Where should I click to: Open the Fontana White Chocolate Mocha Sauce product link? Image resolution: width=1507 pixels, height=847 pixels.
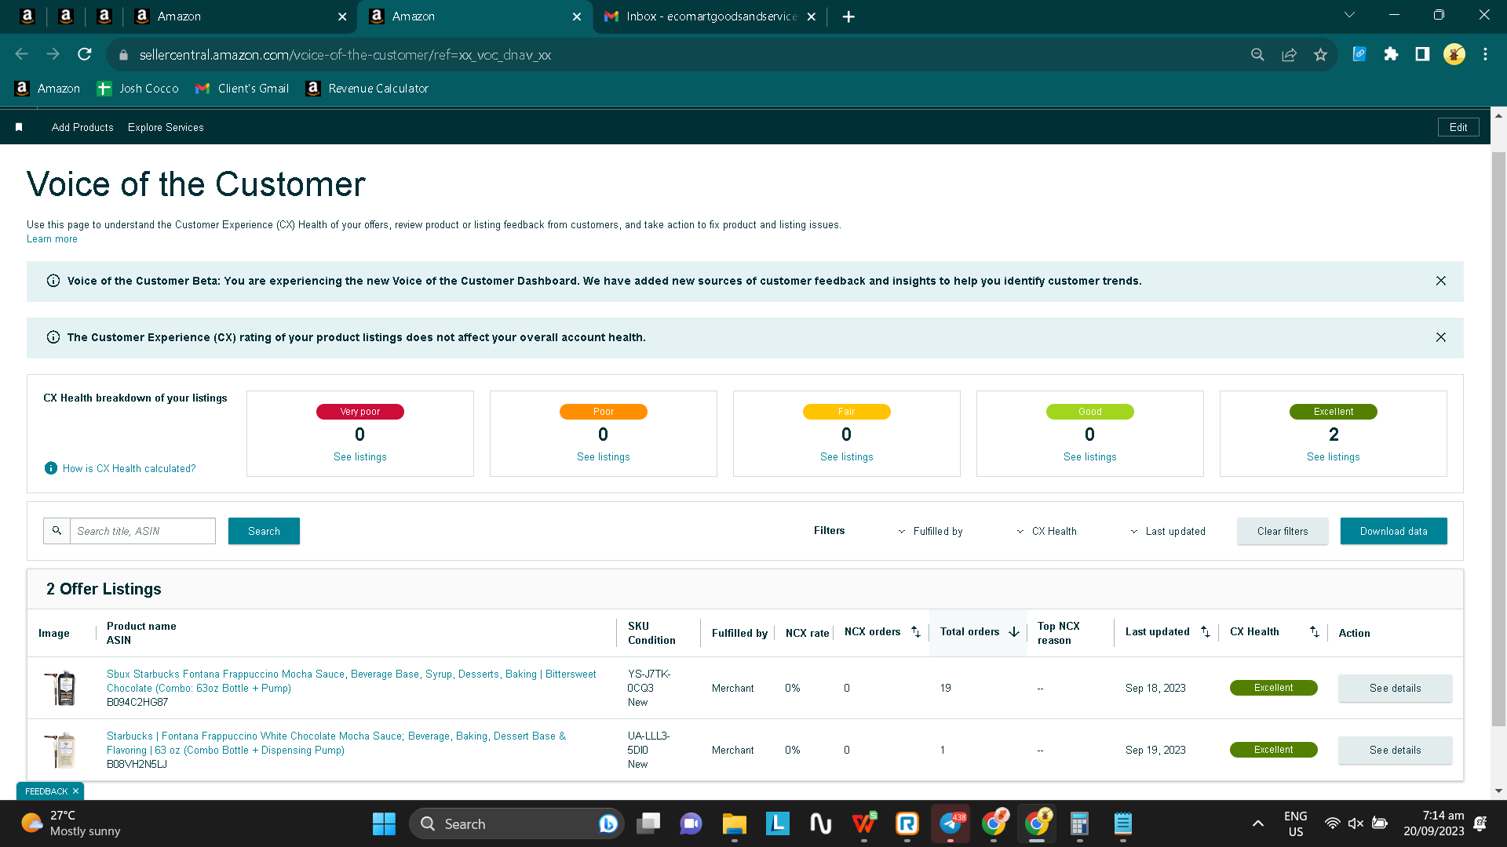336,743
